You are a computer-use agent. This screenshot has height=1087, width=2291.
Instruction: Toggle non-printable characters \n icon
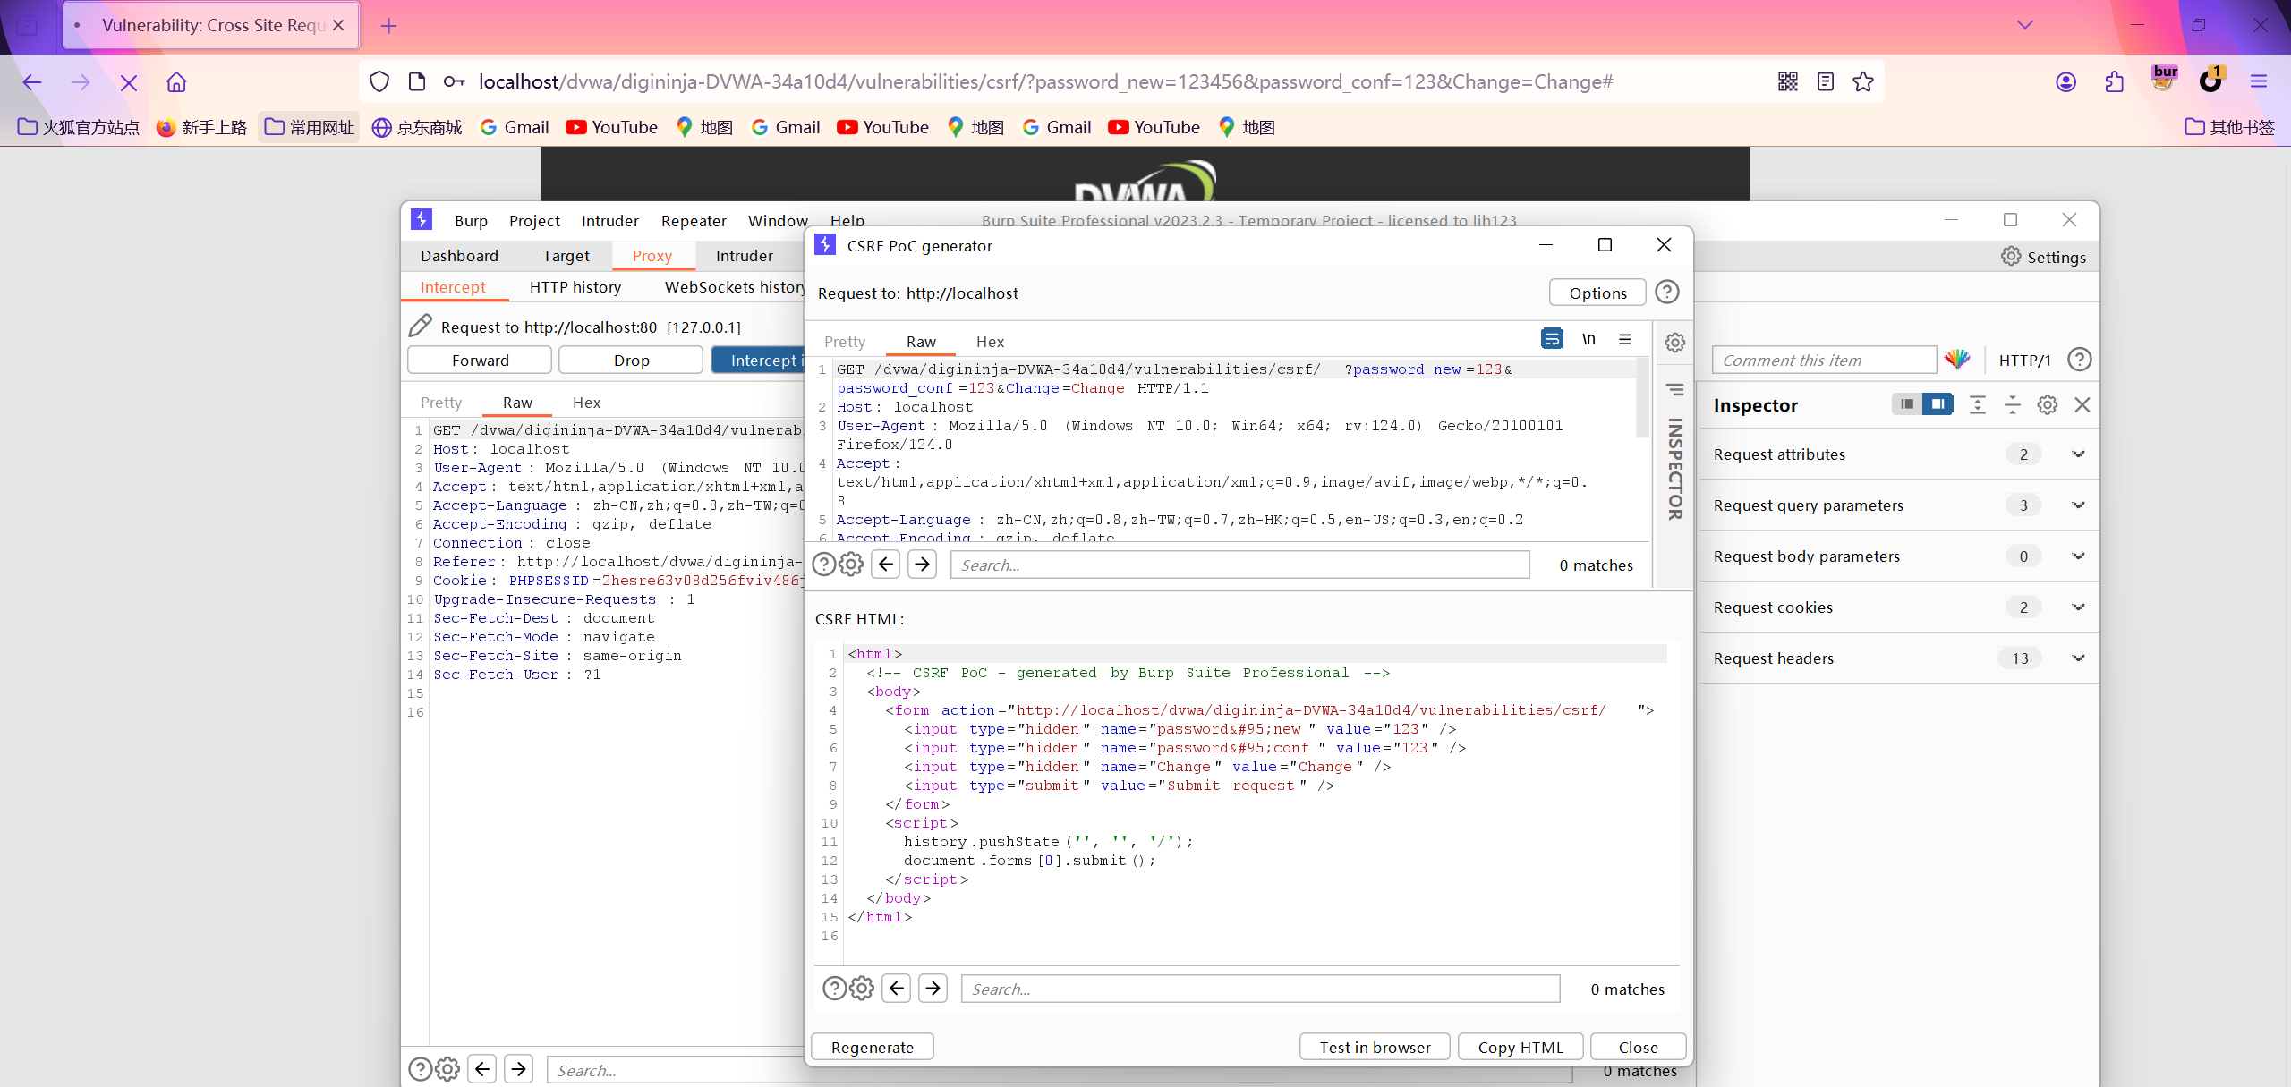1588,339
